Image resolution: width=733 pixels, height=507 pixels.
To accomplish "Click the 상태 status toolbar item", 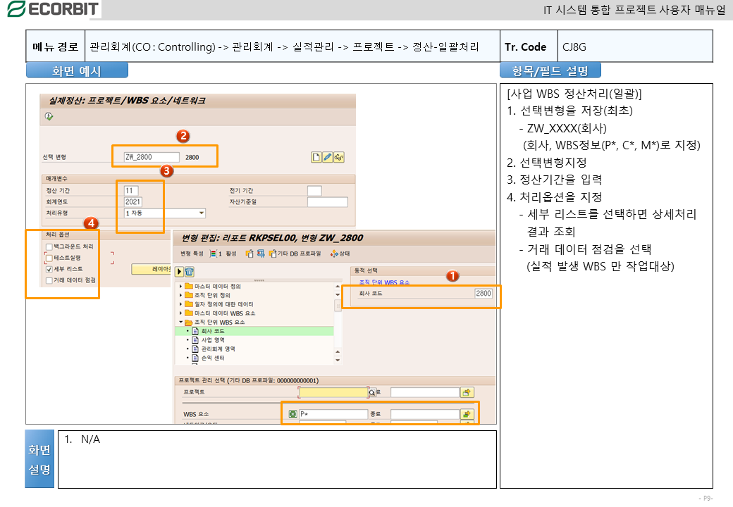I will pyautogui.click(x=340, y=254).
